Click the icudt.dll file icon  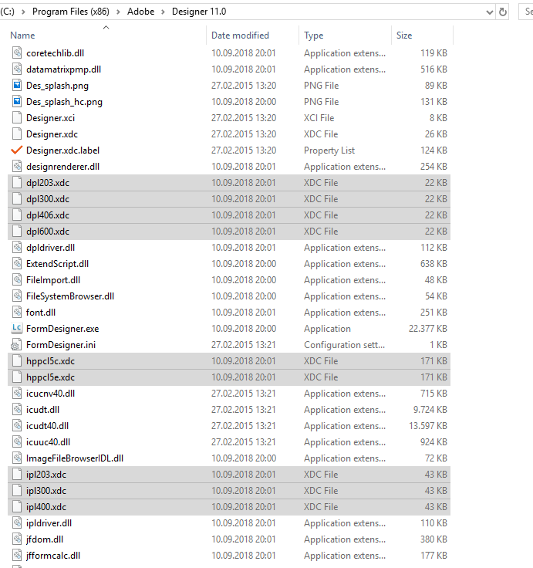(17, 410)
